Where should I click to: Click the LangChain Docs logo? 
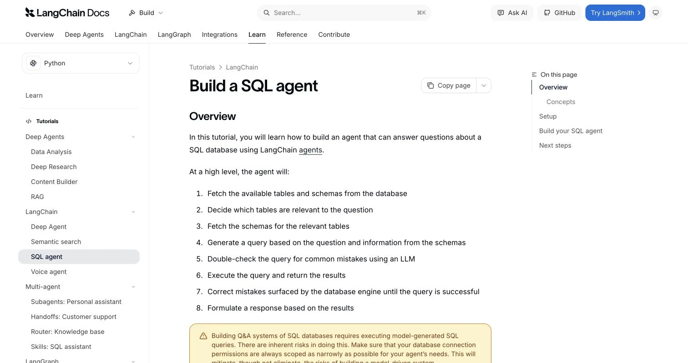click(x=67, y=13)
